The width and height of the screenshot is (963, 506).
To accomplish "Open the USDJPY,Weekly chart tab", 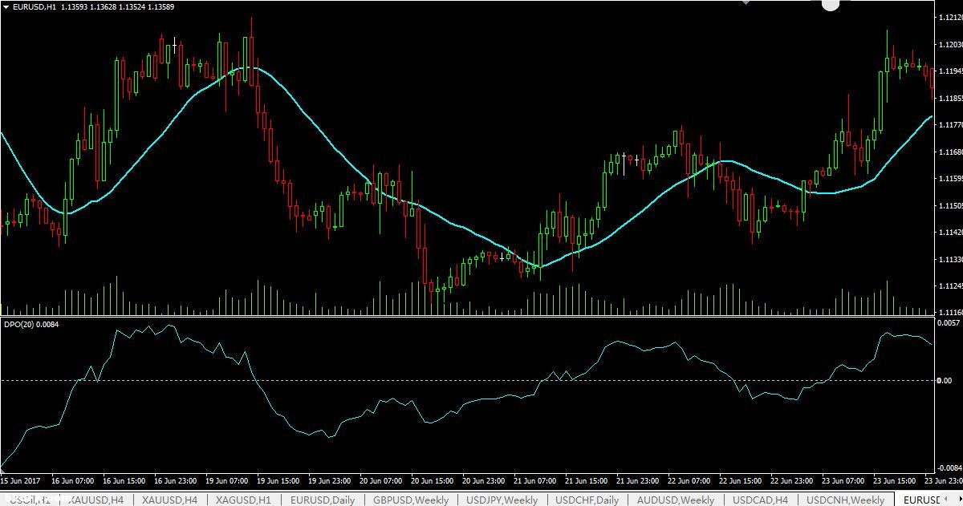I will pos(502,500).
